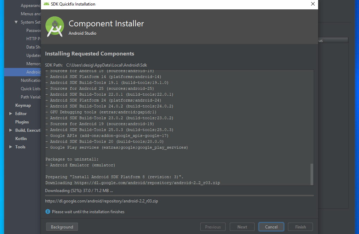Click the 'Please wait until the installation finishes' message
Screen dimensions: 359x234
tap(88, 212)
